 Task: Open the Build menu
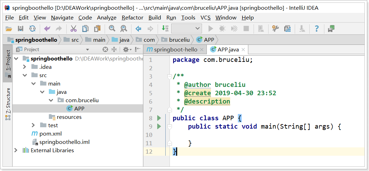click(155, 18)
